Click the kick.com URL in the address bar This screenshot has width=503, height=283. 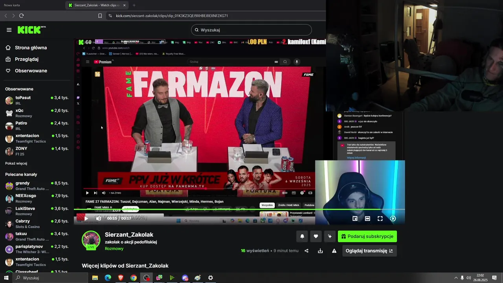pyautogui.click(x=172, y=16)
